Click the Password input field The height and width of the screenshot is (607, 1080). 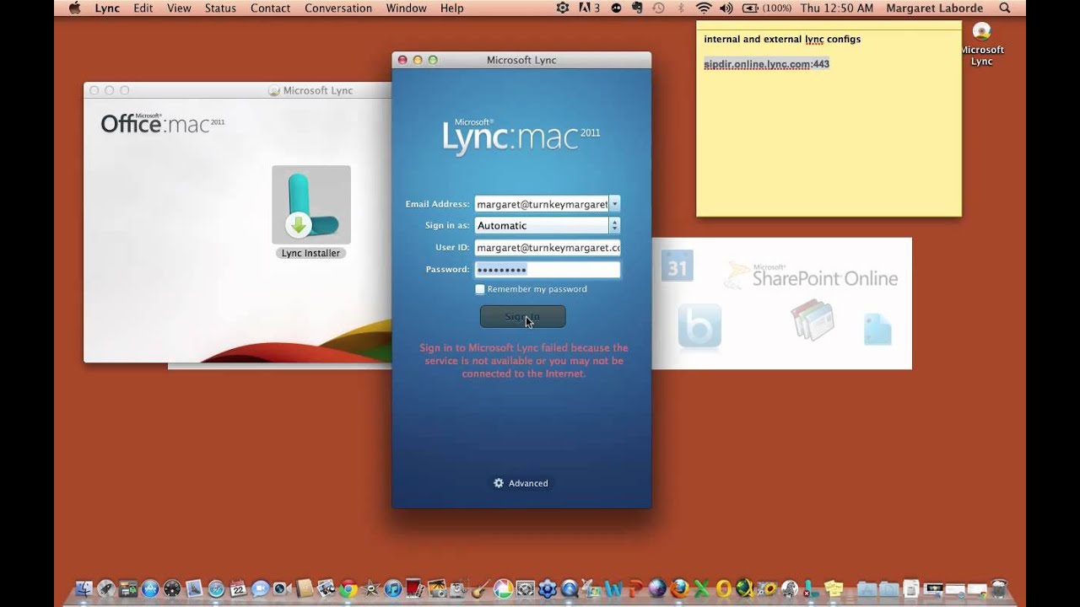point(548,270)
